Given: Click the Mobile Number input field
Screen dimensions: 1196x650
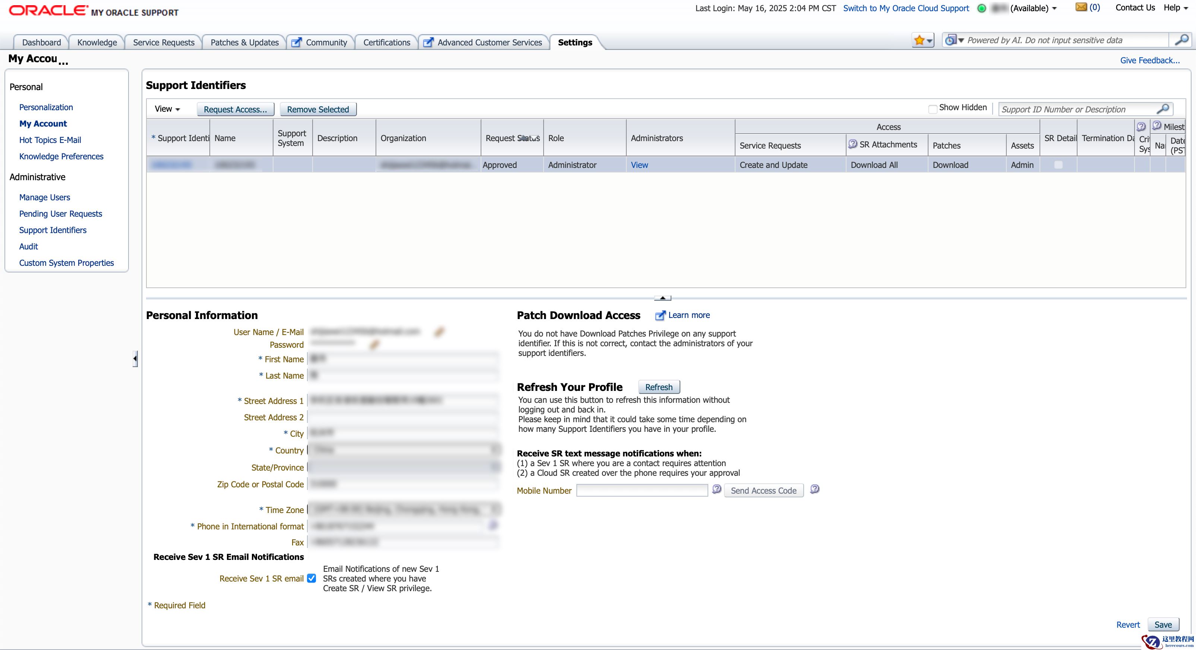Looking at the screenshot, I should point(642,490).
